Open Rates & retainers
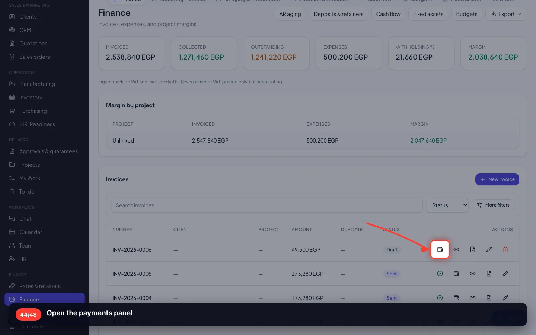Image resolution: width=536 pixels, height=335 pixels. tap(45, 286)
